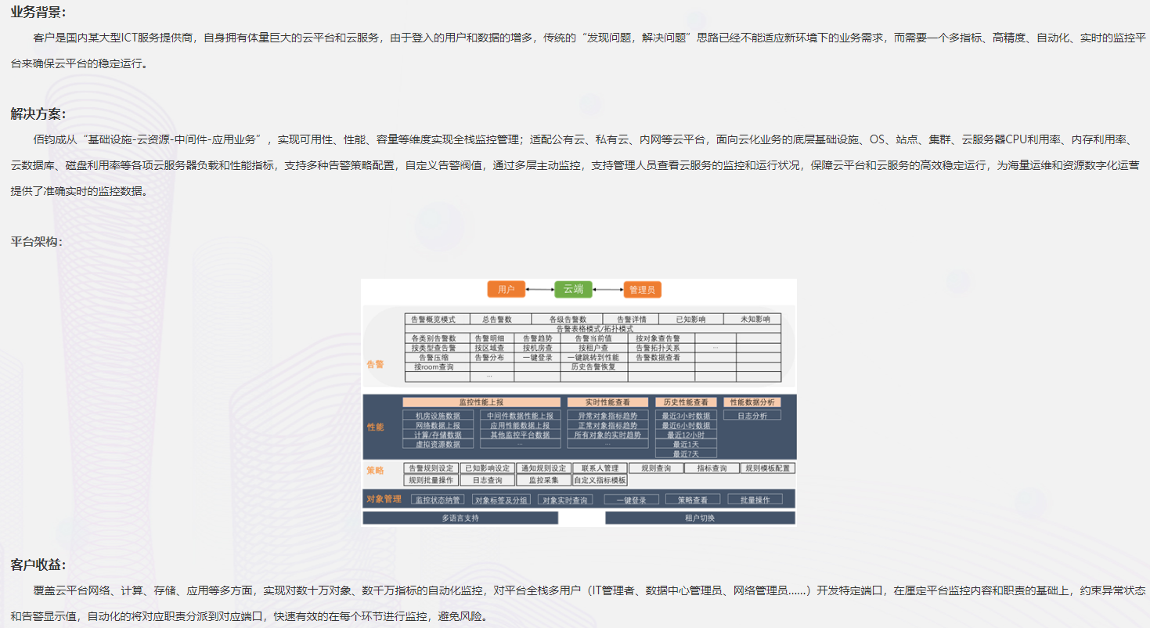Click the 客户收益 section heading

pos(38,565)
